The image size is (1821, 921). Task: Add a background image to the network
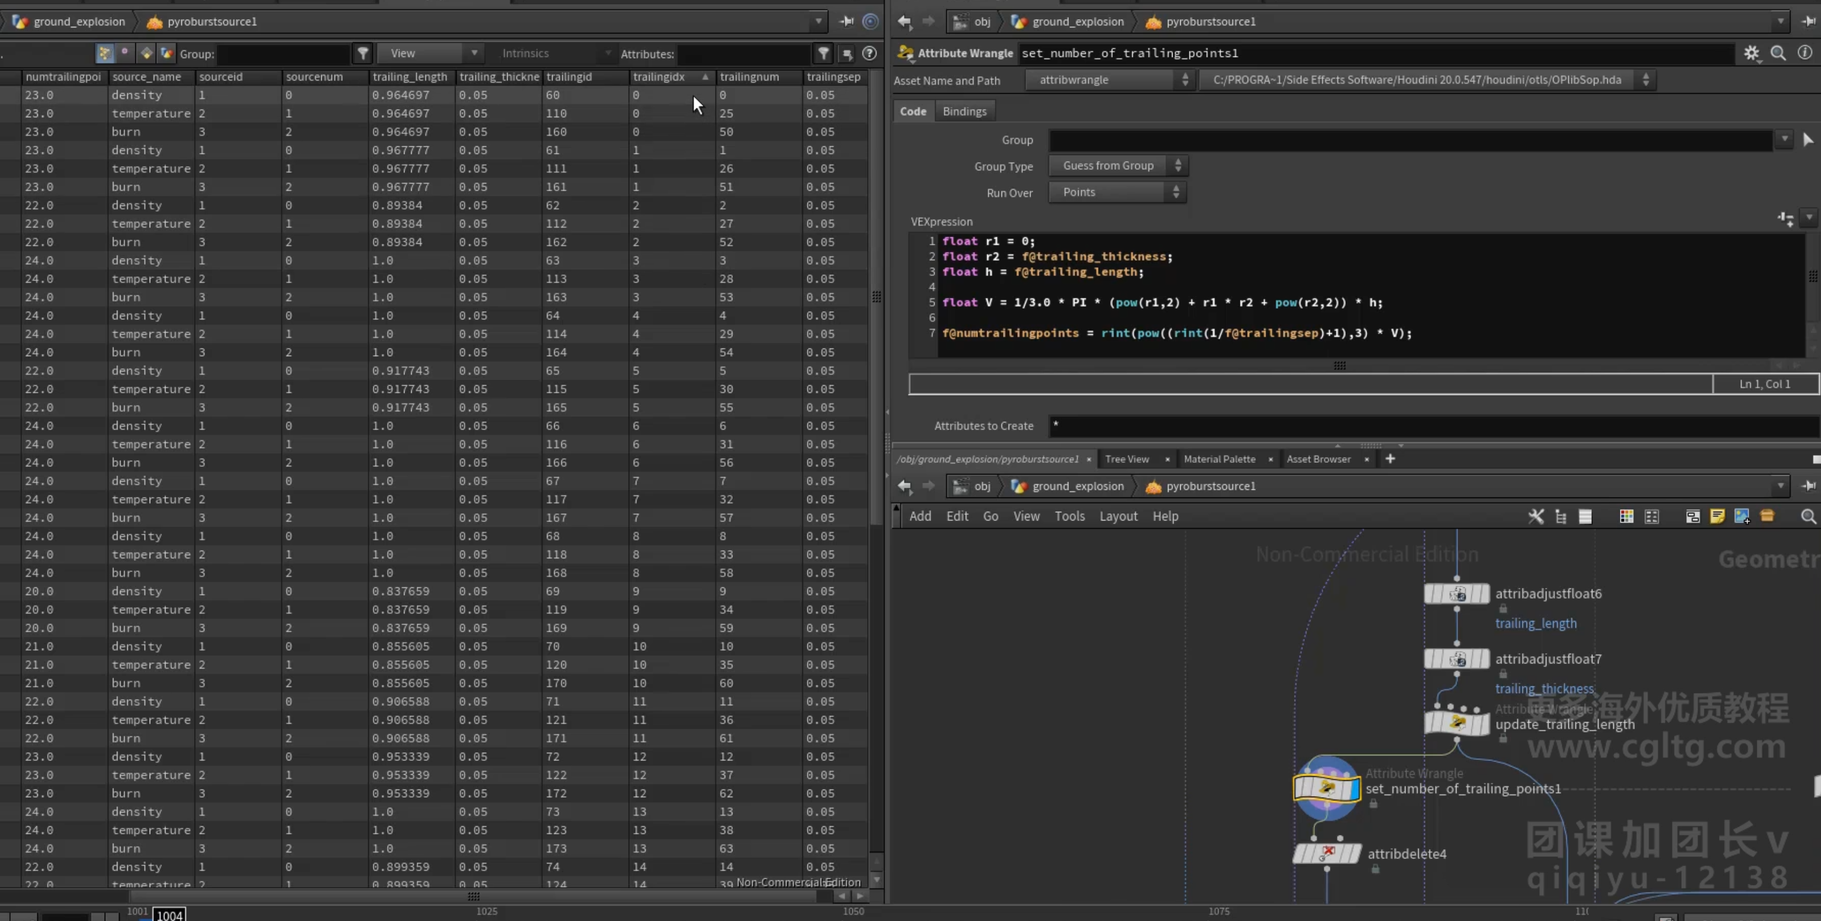(x=1742, y=516)
